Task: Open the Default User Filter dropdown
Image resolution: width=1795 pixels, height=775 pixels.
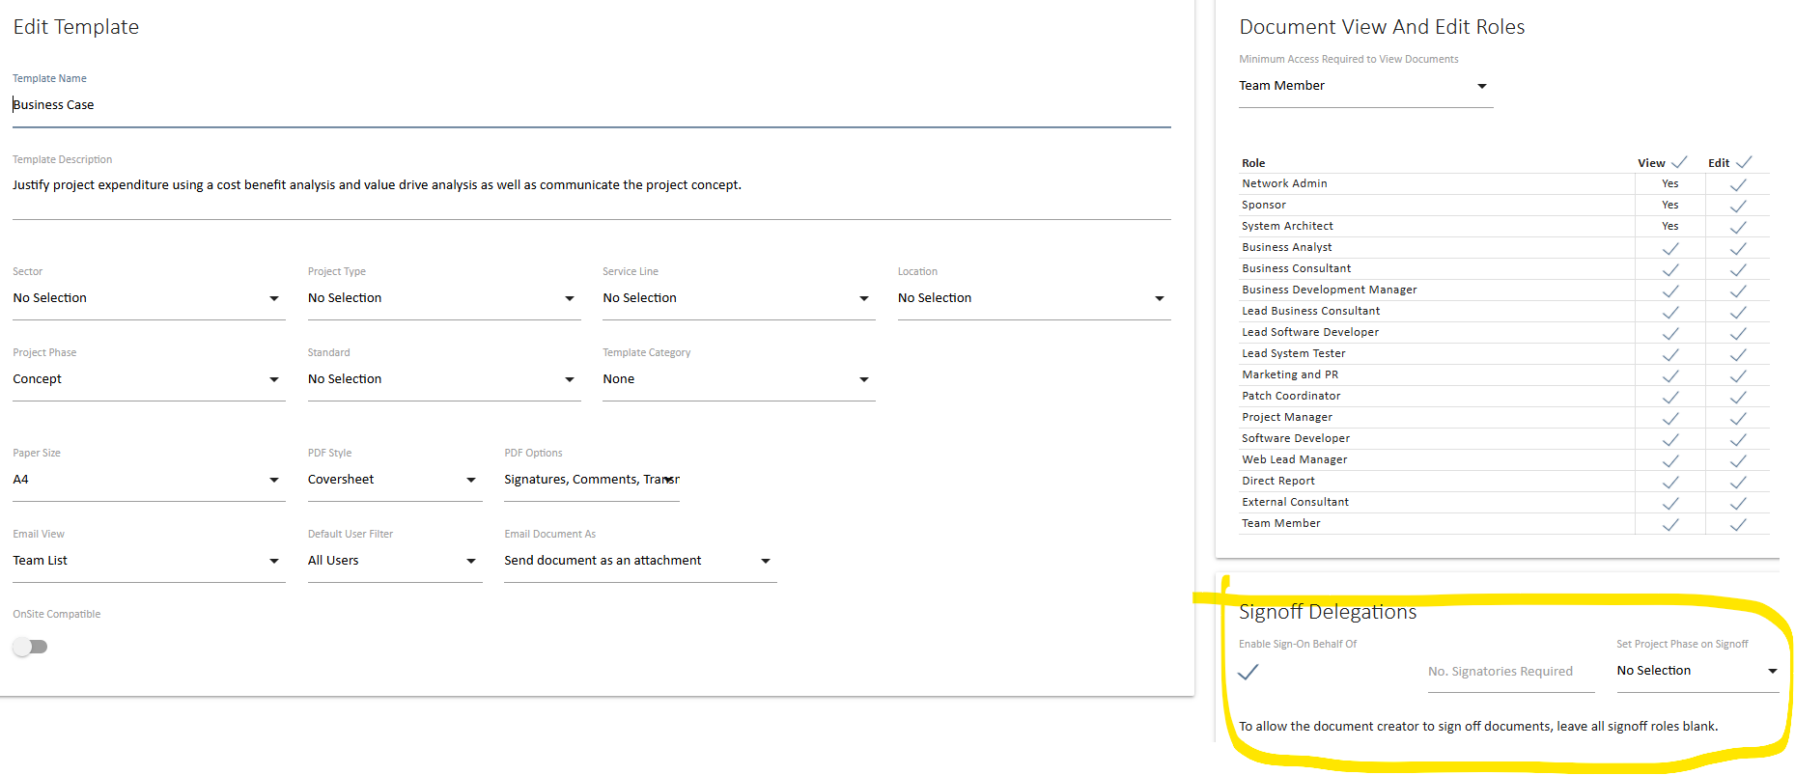Action: (395, 561)
